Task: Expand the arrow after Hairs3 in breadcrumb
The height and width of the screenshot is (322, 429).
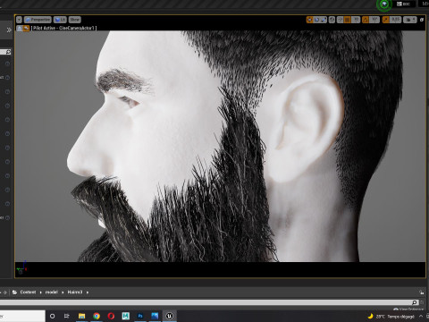Action: tap(88, 292)
